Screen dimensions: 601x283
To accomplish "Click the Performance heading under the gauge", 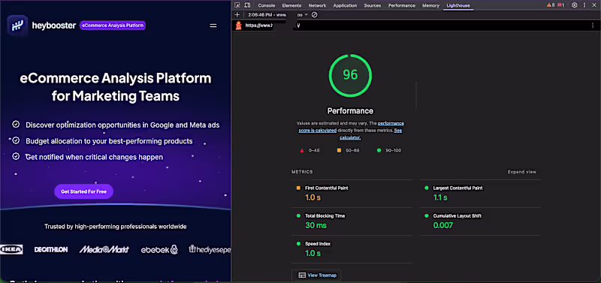I will 350,110.
